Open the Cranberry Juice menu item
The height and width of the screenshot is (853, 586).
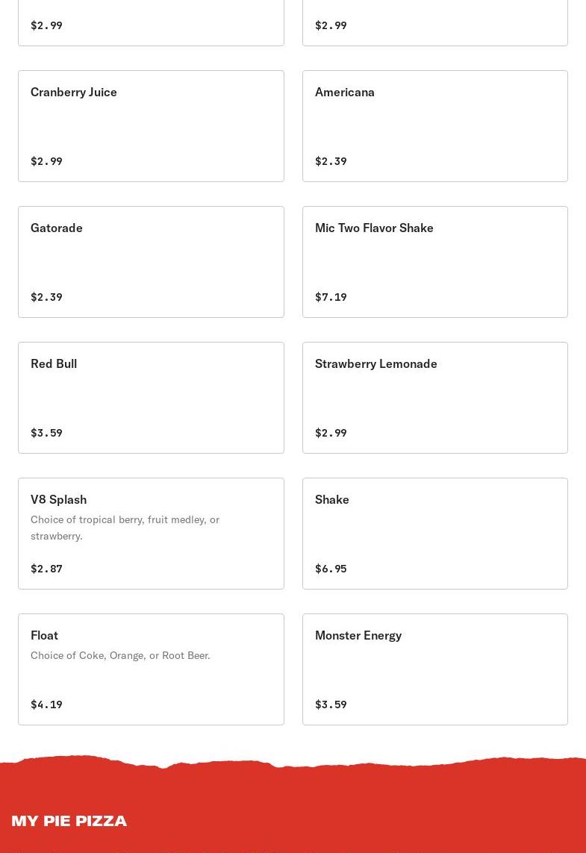(151, 125)
